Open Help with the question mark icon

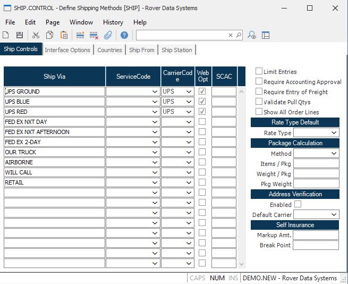tap(124, 35)
